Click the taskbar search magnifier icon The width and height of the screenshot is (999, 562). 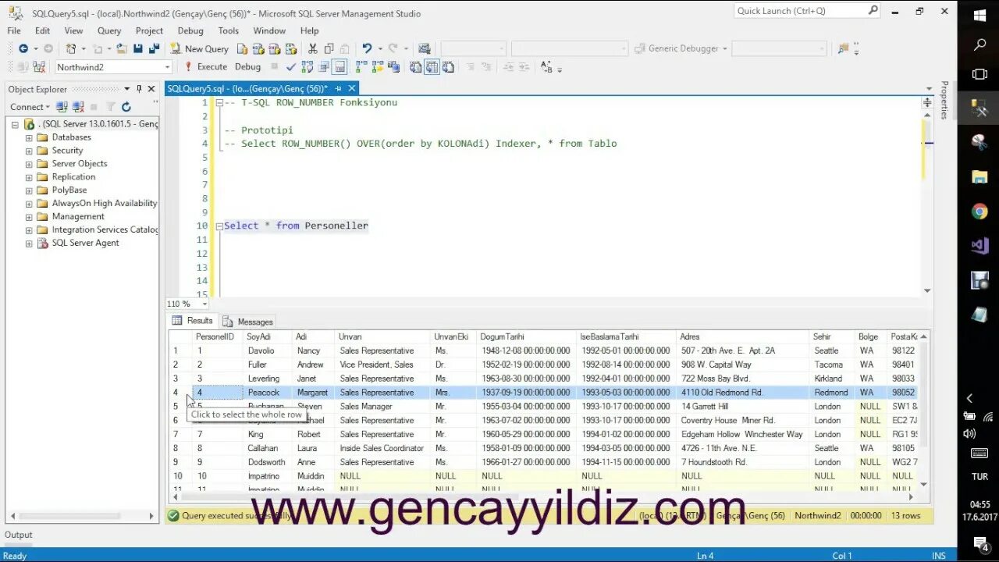pos(979,45)
